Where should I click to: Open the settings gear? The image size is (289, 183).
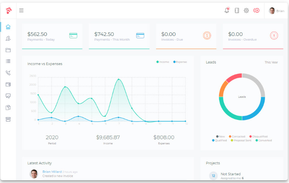tap(246, 11)
